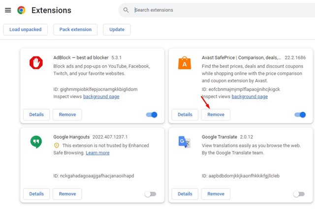The height and width of the screenshot is (217, 315).
Task: Click the Google Translate ID string
Action: click(x=241, y=176)
